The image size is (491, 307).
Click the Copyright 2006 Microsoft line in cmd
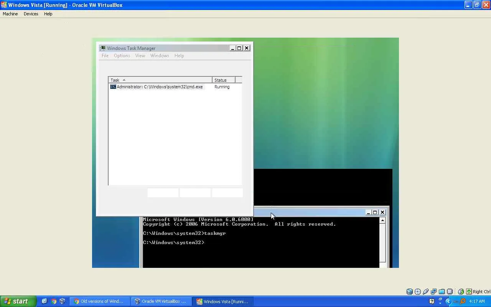point(239,224)
